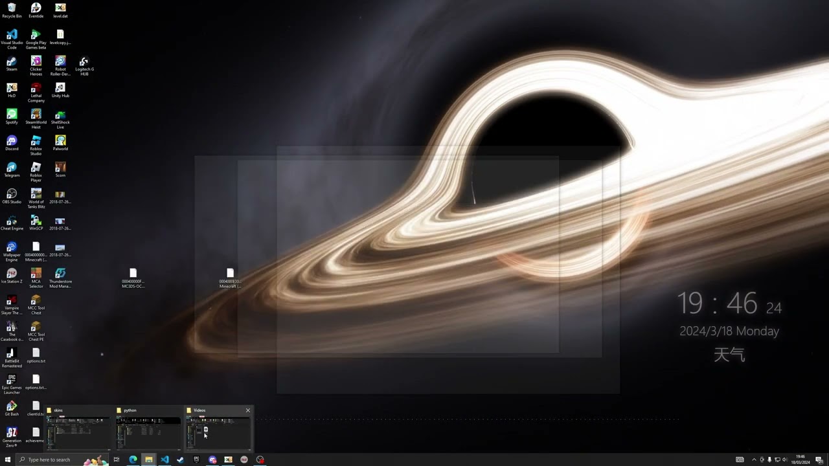The width and height of the screenshot is (829, 466).
Task: Click the Generation Zero shortcut
Action: [12, 437]
